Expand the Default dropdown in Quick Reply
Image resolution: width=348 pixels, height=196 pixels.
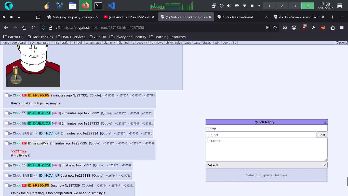click(x=266, y=165)
